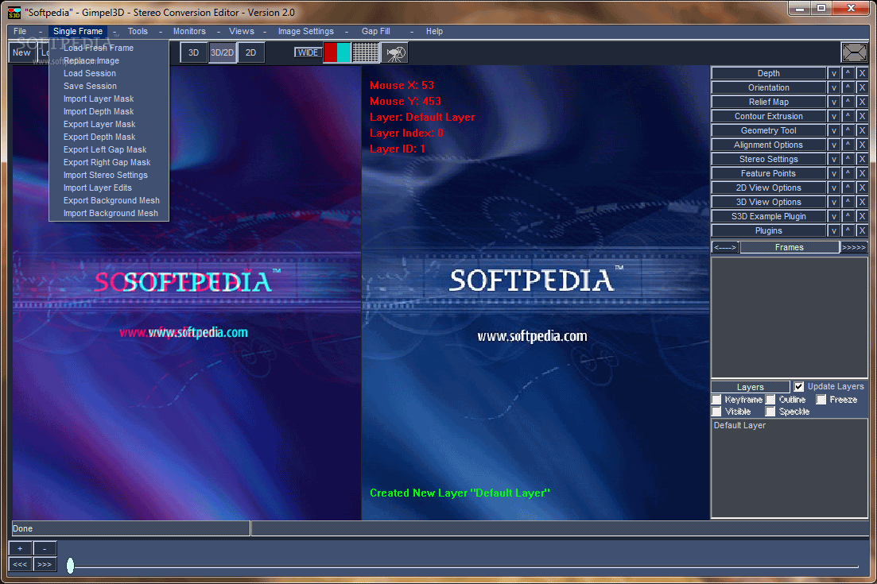Move the Alignment Options panel up with ^
This screenshot has height=584, width=877.
click(848, 145)
